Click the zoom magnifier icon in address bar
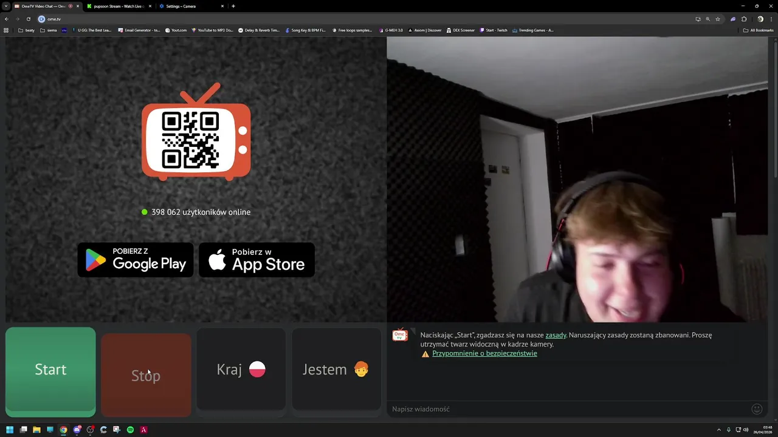This screenshot has height=437, width=778. tap(707, 19)
